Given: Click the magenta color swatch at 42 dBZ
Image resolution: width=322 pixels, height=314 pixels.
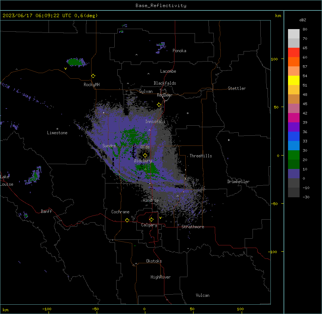Looking at the screenshot, I should [294, 117].
